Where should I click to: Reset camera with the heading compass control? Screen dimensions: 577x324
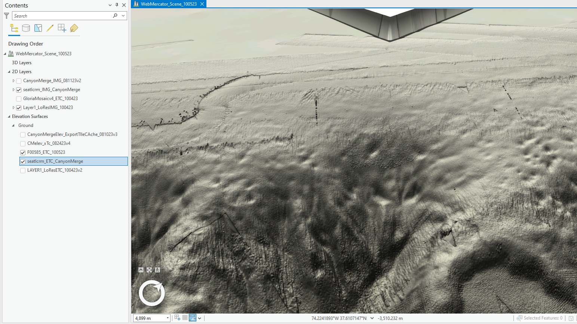point(151,293)
